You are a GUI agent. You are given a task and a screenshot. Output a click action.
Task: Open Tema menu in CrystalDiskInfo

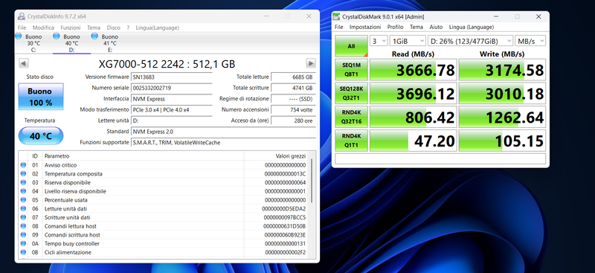pyautogui.click(x=94, y=28)
